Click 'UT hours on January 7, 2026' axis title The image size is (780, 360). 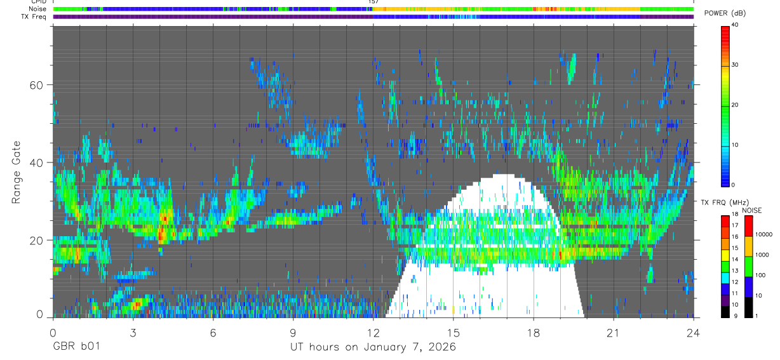(373, 347)
